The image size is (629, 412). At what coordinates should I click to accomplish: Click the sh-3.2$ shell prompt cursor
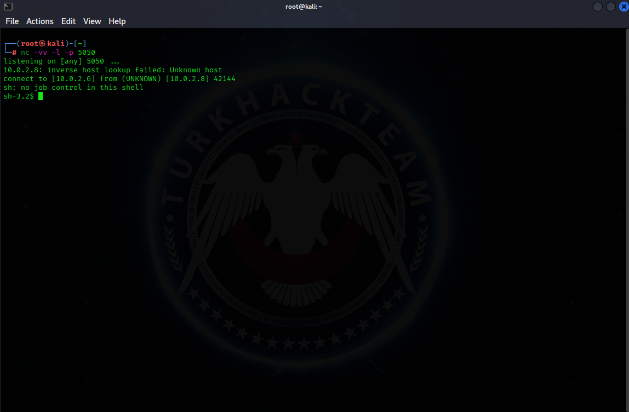click(41, 96)
